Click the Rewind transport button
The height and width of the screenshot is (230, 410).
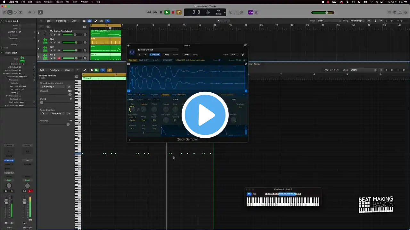[149, 12]
